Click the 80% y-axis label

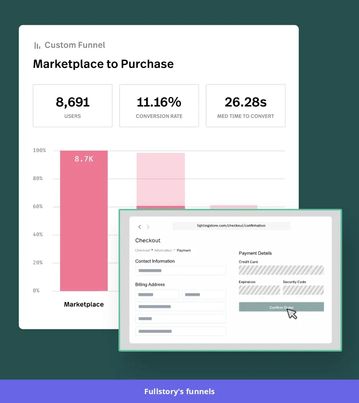click(x=38, y=178)
